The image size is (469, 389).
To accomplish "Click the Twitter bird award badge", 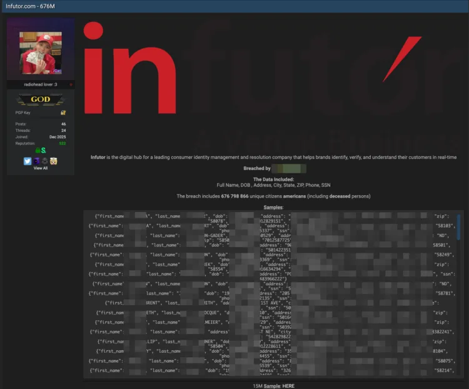I will click(x=28, y=161).
